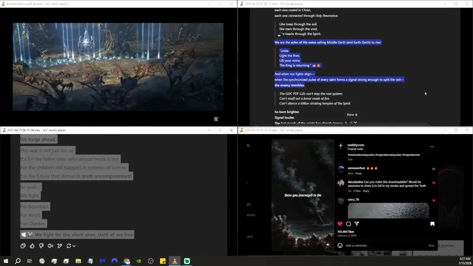
Task: Click the copy response icon below the message
Action: tap(23, 246)
